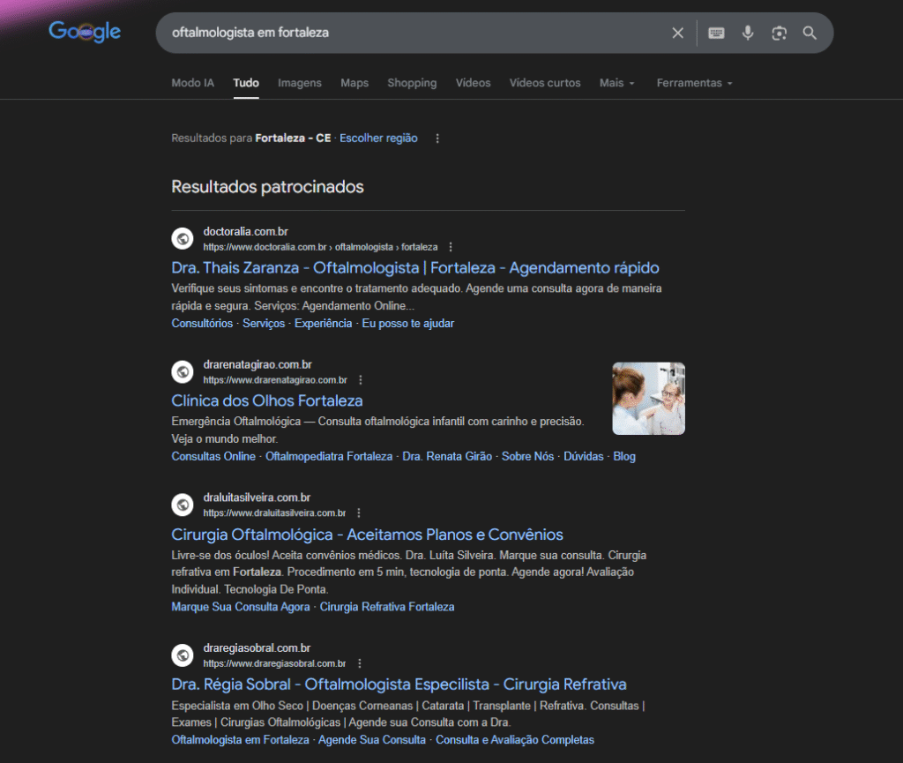Click into the search input field
This screenshot has width=903, height=763.
tap(414, 33)
